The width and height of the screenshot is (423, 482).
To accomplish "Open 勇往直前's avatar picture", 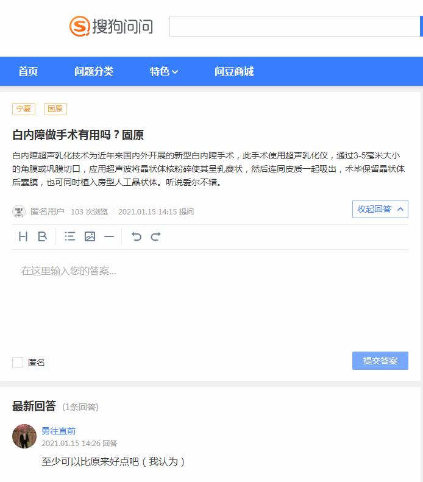I will click(24, 436).
